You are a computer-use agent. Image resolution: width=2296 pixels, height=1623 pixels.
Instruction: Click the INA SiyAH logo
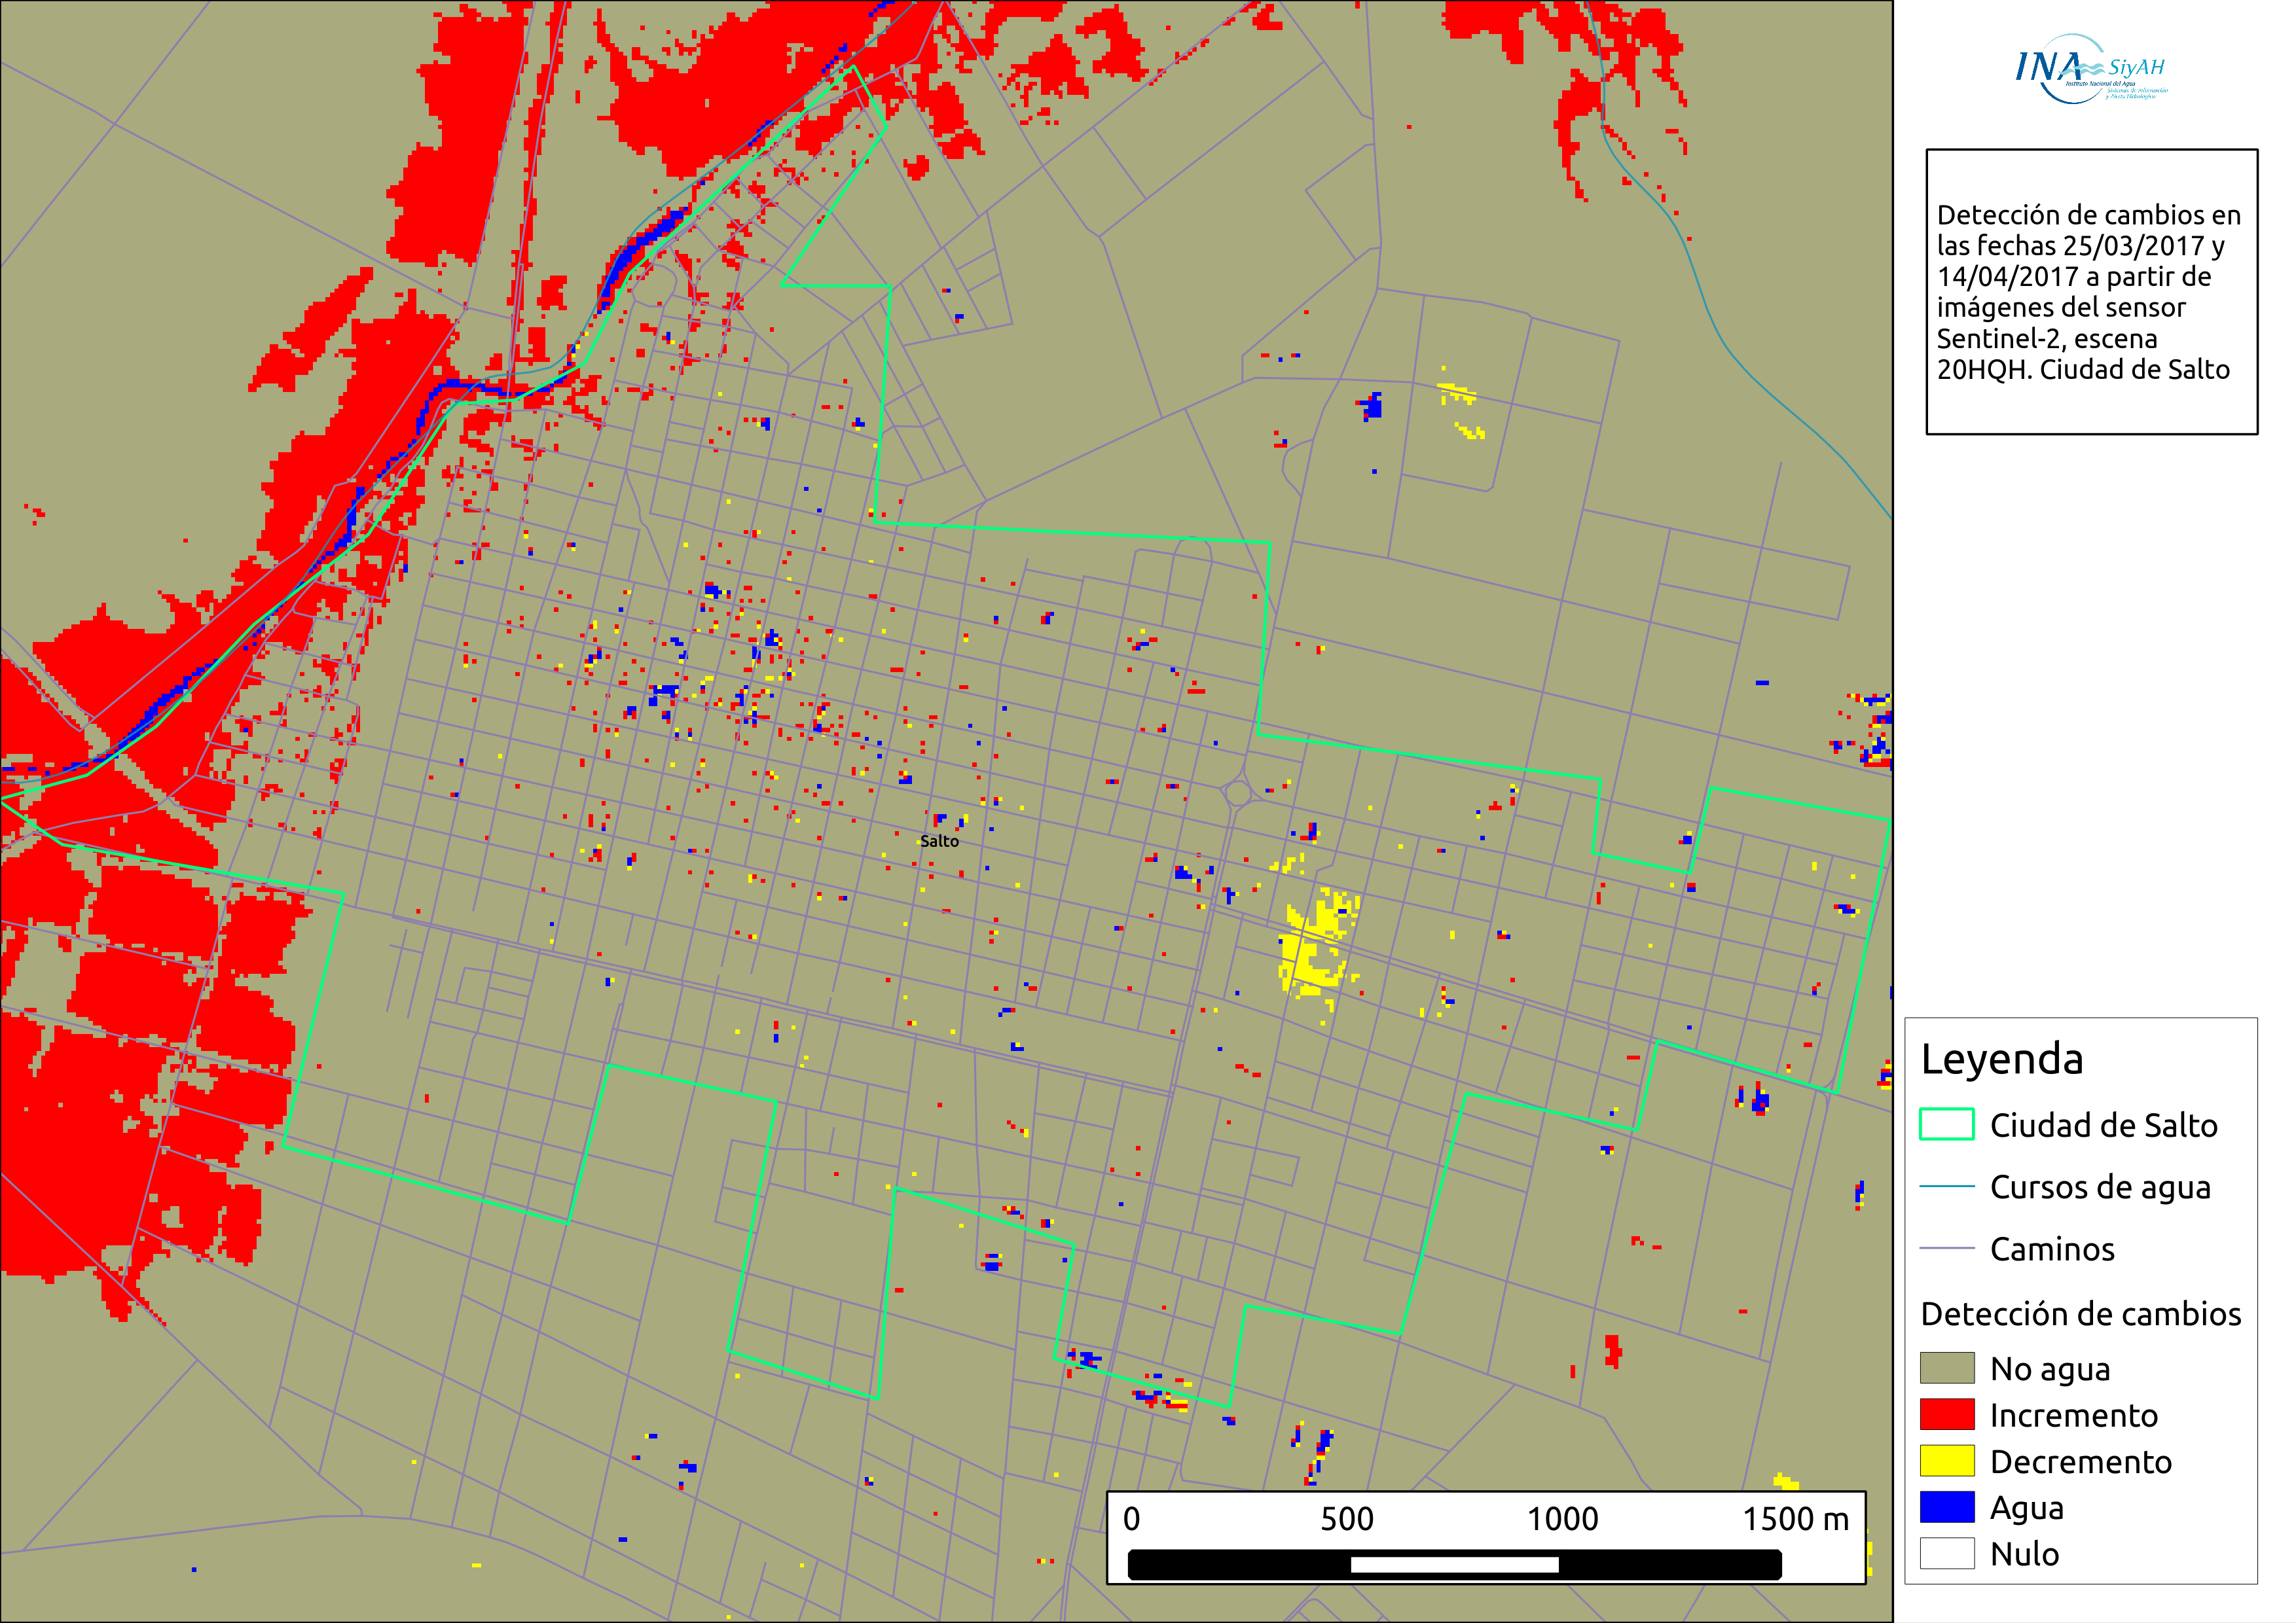coord(2091,69)
